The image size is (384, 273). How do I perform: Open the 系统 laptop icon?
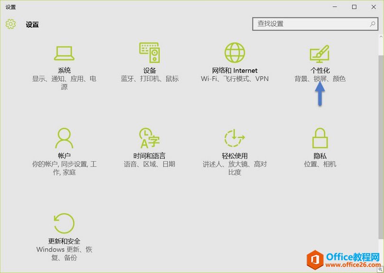click(64, 53)
